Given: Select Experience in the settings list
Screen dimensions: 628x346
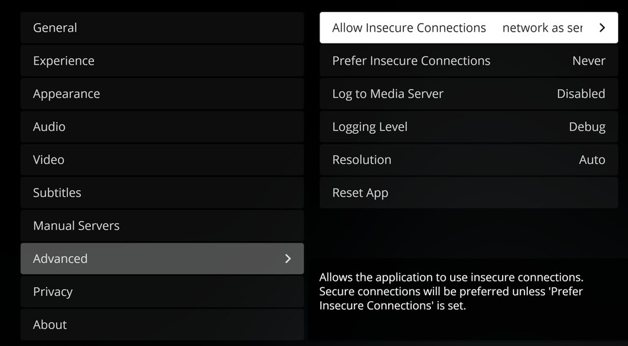Looking at the screenshot, I should click(161, 61).
